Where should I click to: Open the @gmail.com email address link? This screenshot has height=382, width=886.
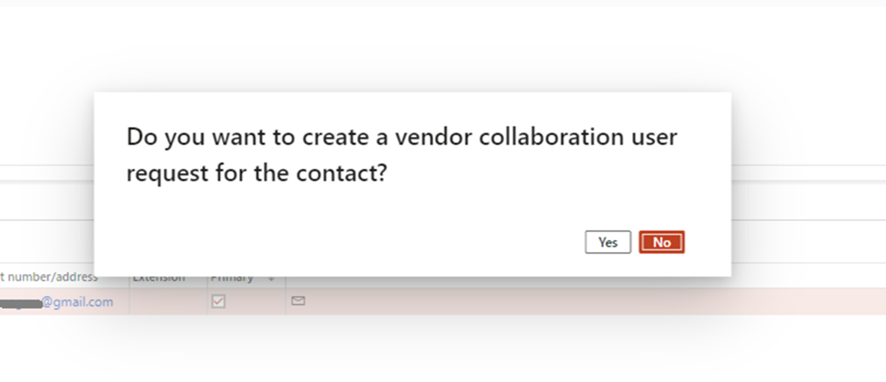pyautogui.click(x=77, y=302)
